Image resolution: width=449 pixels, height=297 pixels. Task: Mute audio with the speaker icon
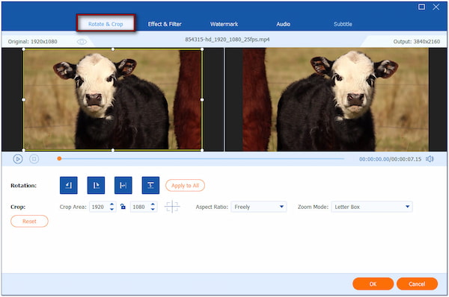430,159
